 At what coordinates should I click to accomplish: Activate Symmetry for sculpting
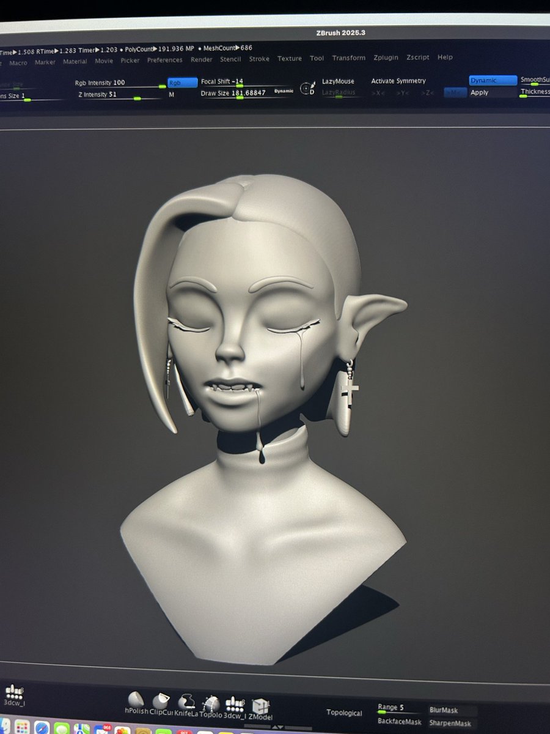coord(397,81)
